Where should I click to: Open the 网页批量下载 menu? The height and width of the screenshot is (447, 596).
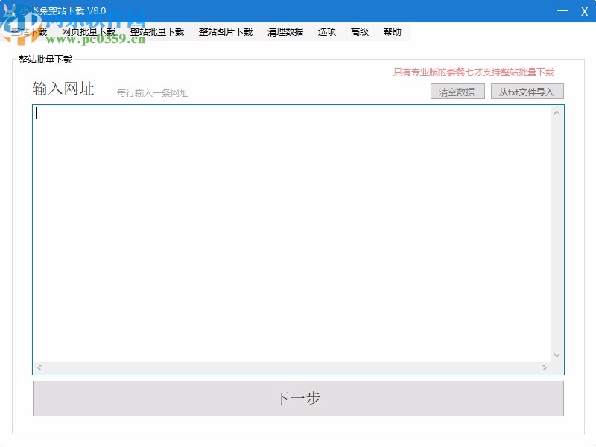[x=88, y=31]
